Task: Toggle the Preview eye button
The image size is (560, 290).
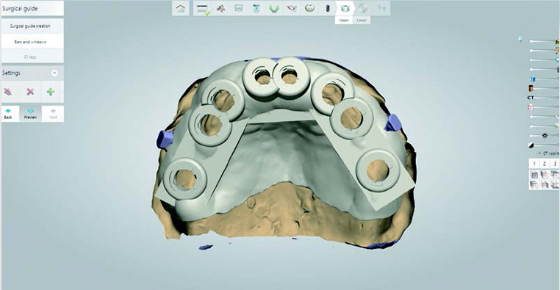Action: click(30, 114)
